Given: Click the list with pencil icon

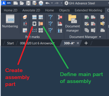Looking at the screenshot, I should coord(103,17).
